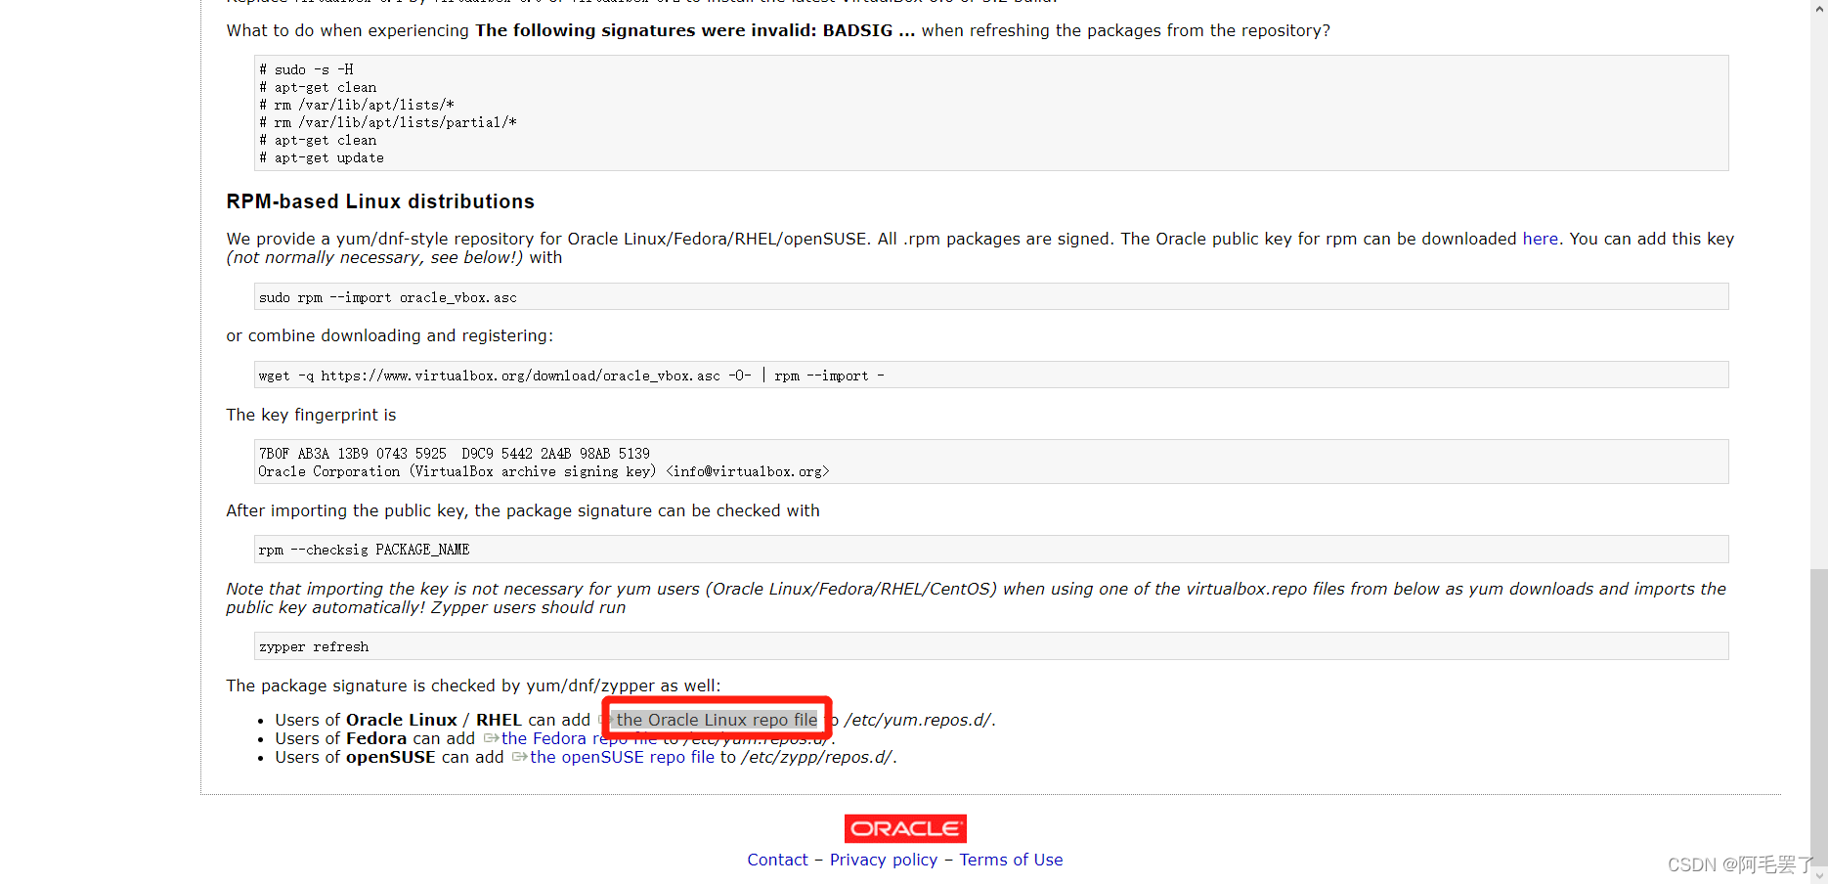Click the wget oracle_vbox.asc command line
The image size is (1828, 884).
click(x=571, y=376)
